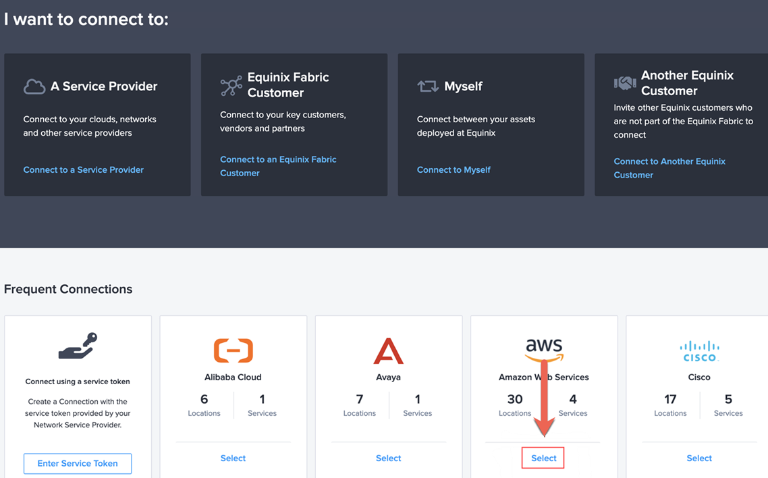Click the hand with key service token icon

[78, 346]
